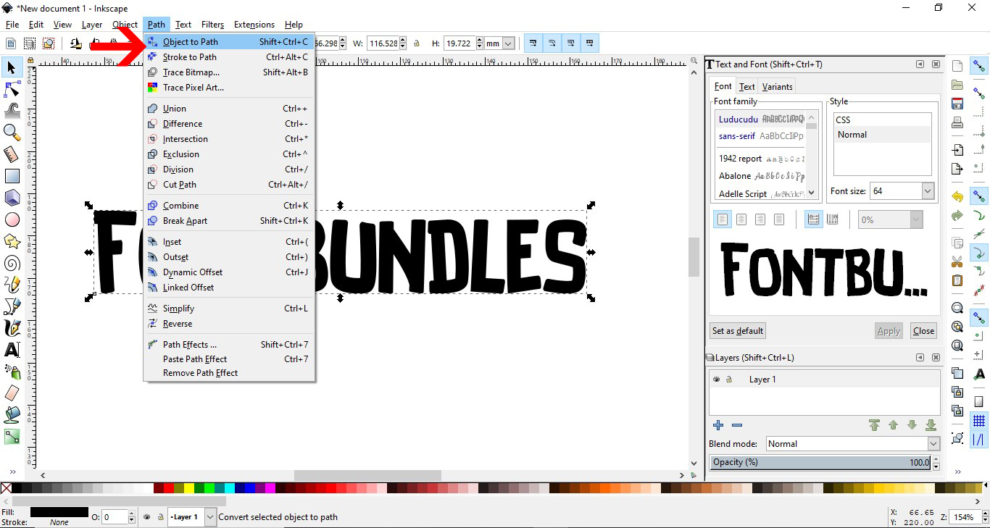Open the Blend mode dropdown
Image resolution: width=990 pixels, height=528 pixels.
(933, 444)
